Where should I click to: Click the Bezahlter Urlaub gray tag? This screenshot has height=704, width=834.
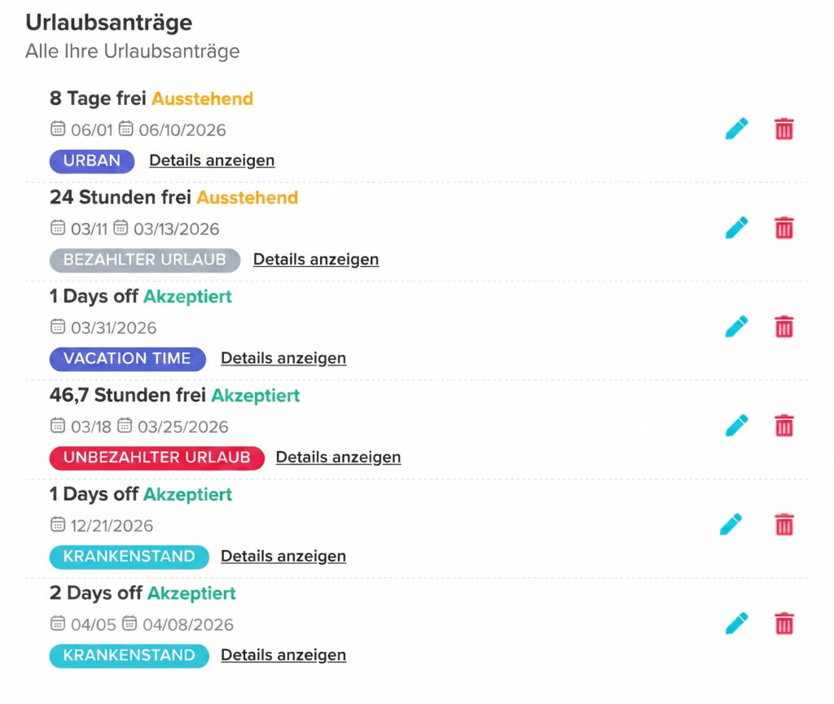coord(145,260)
